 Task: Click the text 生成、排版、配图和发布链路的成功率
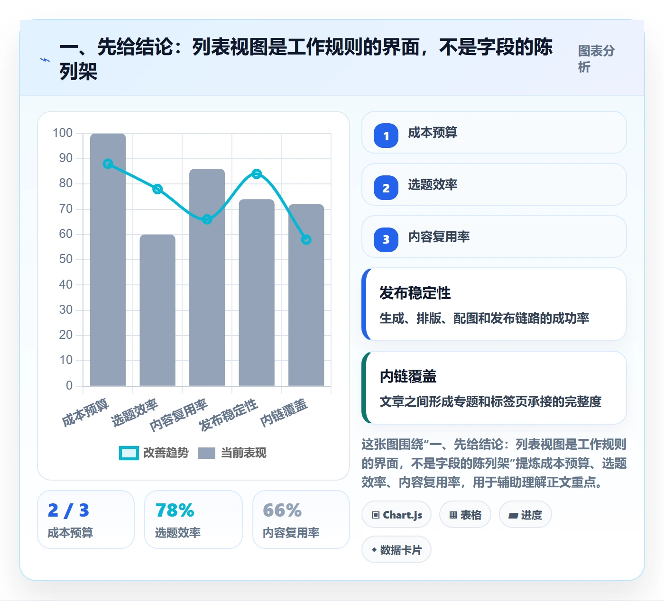tap(484, 318)
